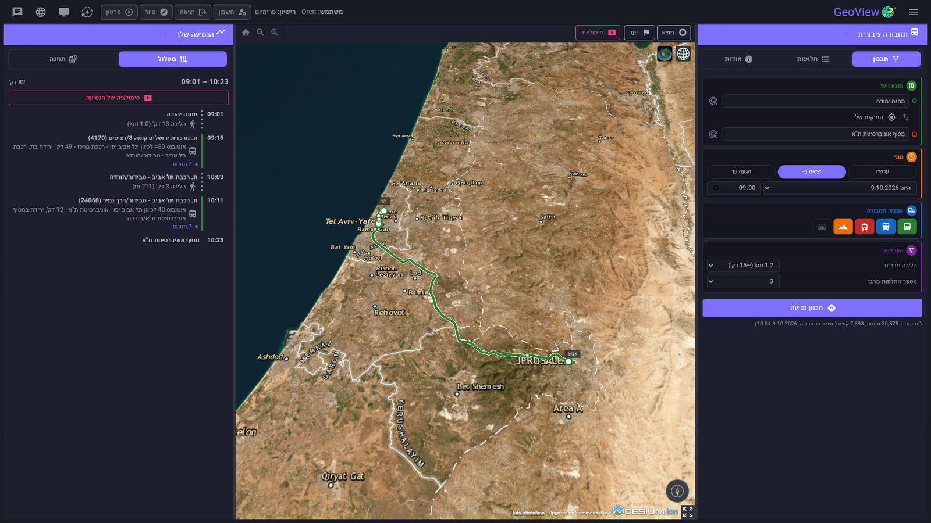
Task: Collapse the הנסיעה שלך panel header chevron
Action: pos(165,34)
